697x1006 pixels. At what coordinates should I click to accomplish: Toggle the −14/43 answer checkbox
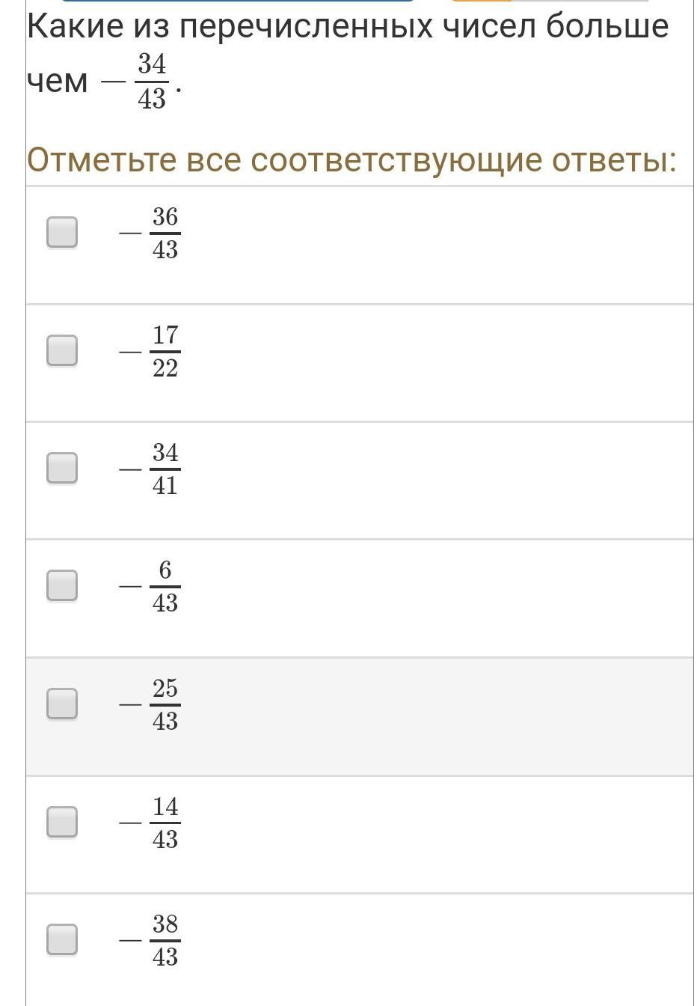(x=62, y=822)
